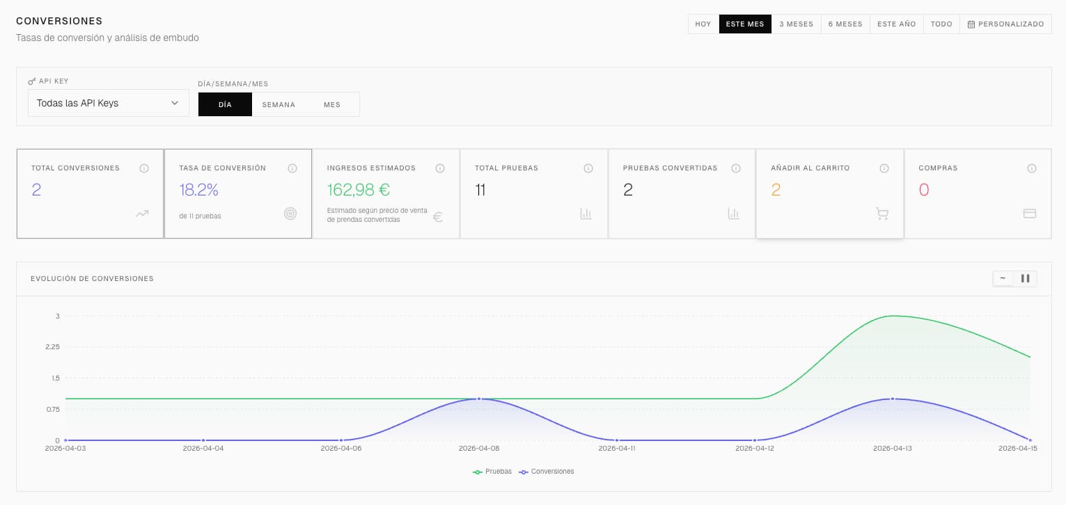The width and height of the screenshot is (1066, 505).
Task: Select the Total Conversiones metric card
Action: pyautogui.click(x=90, y=193)
